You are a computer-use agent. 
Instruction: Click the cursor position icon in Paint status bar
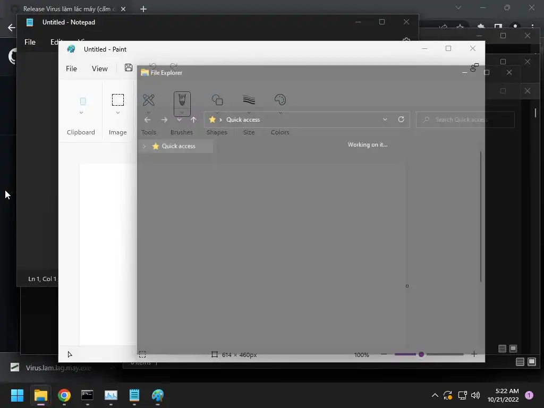click(x=70, y=354)
